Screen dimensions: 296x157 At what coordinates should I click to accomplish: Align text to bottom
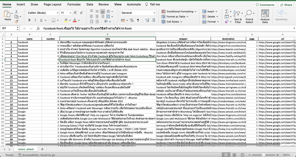(x=102, y=11)
